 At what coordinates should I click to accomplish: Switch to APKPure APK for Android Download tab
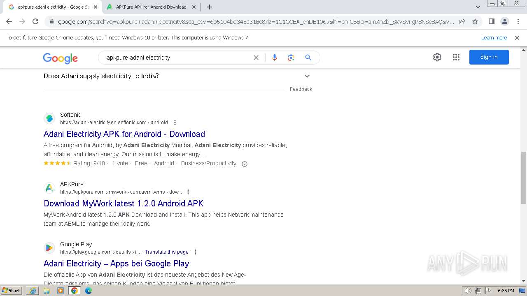(x=151, y=7)
